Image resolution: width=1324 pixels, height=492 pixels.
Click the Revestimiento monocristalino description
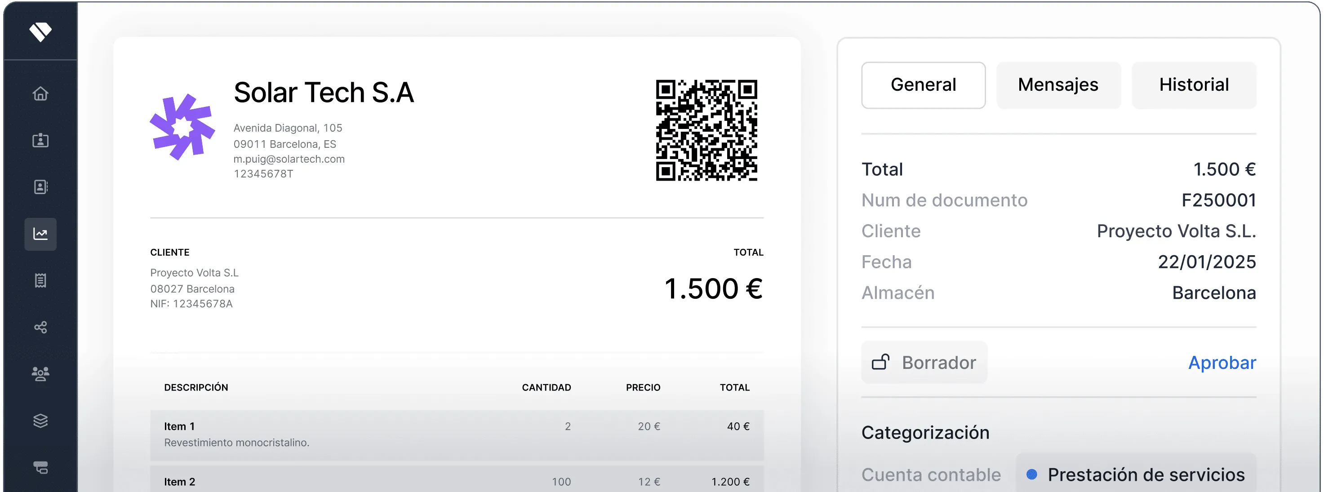(236, 443)
